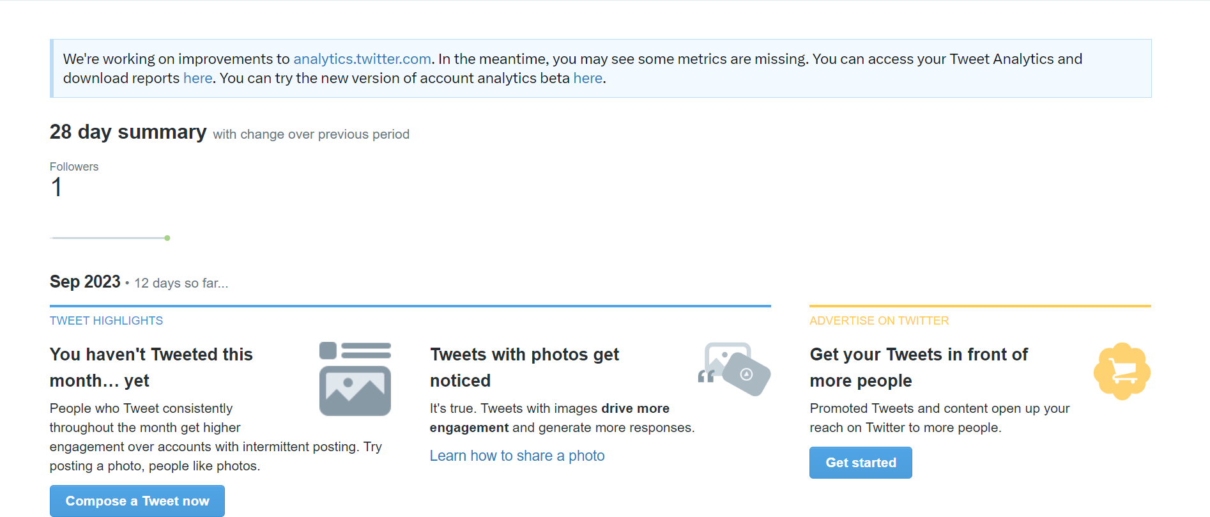Select the TWEET HIGHLIGHTS section header

(106, 320)
